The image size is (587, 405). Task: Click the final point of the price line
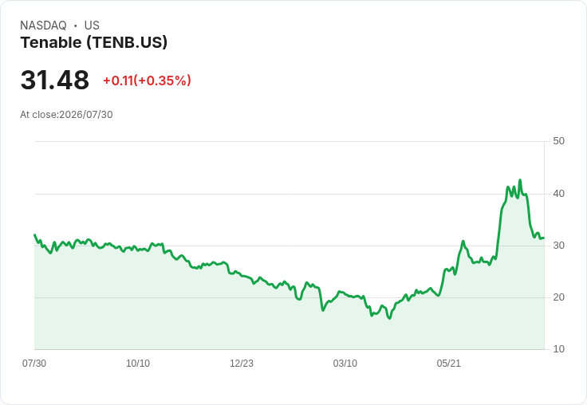[x=544, y=238]
